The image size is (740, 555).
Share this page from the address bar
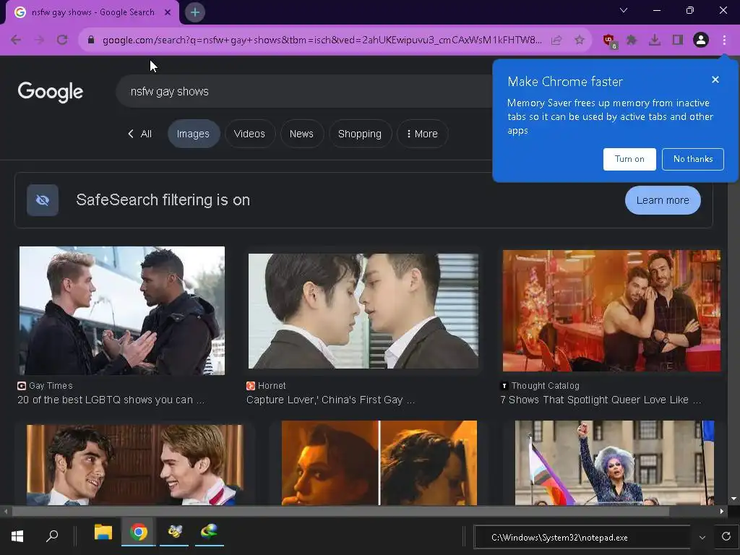(x=556, y=40)
